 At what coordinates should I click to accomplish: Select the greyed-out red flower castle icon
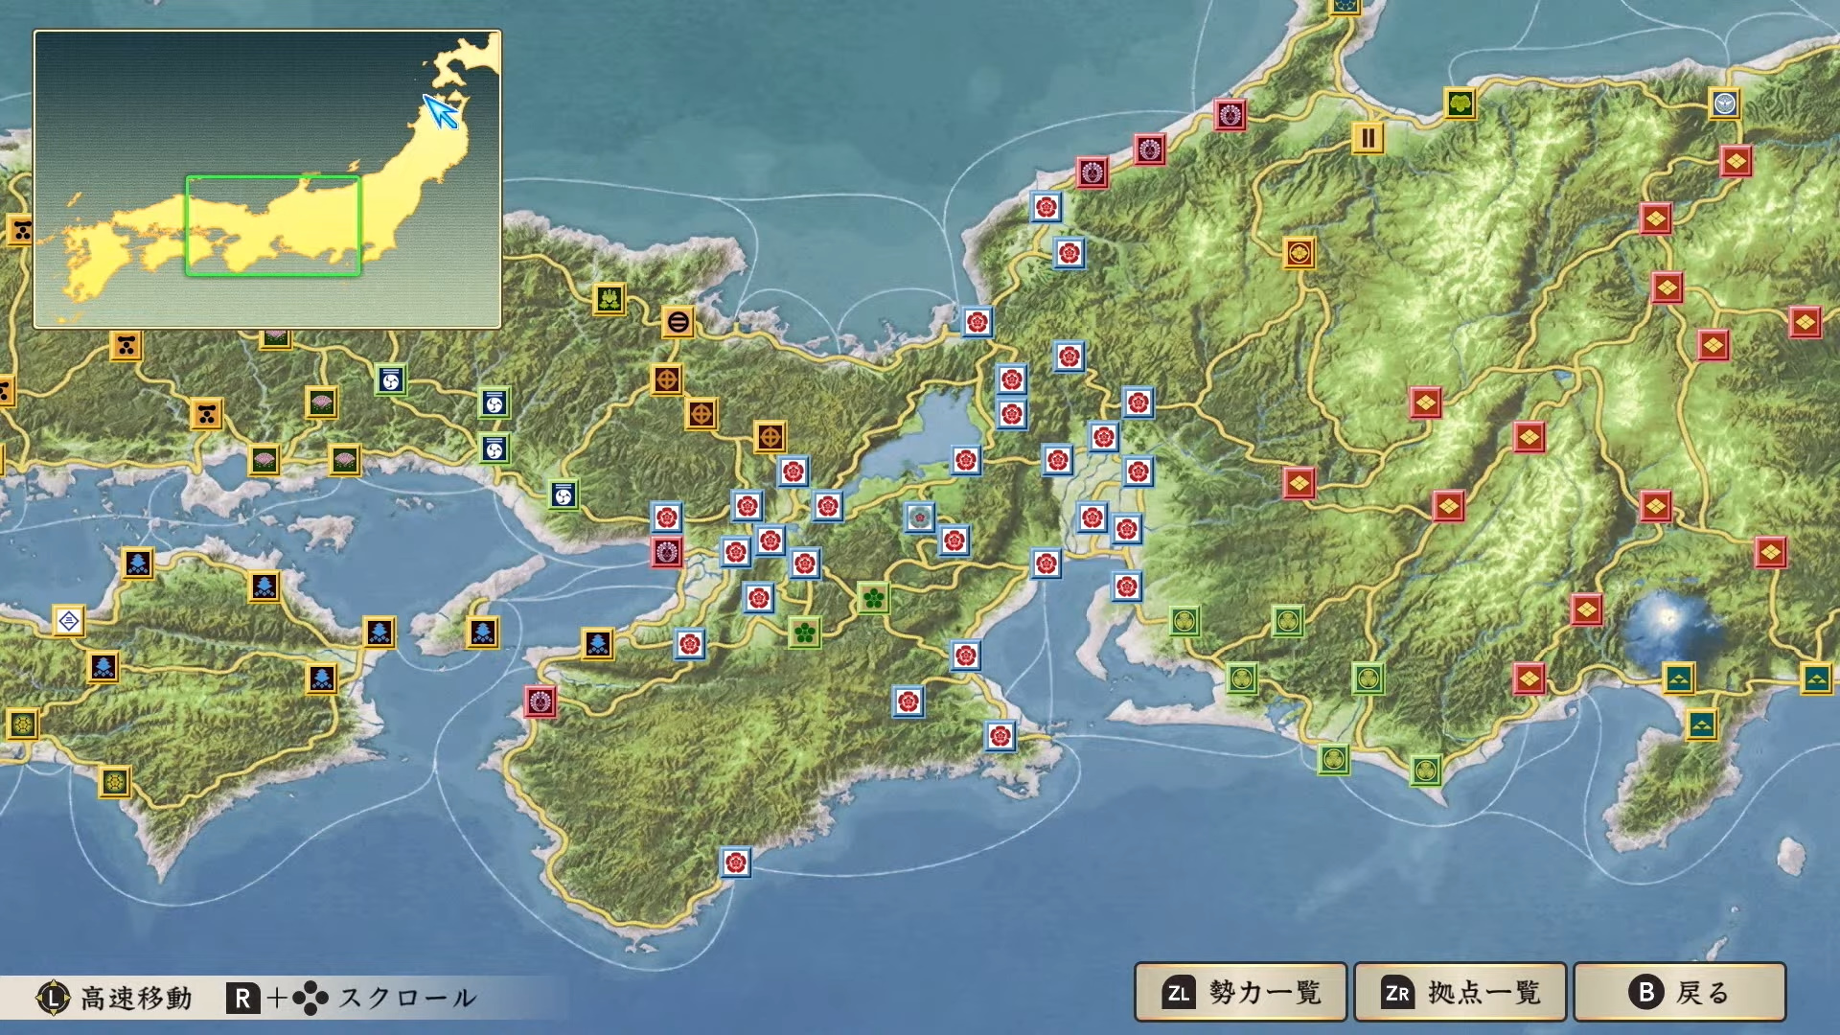click(919, 517)
